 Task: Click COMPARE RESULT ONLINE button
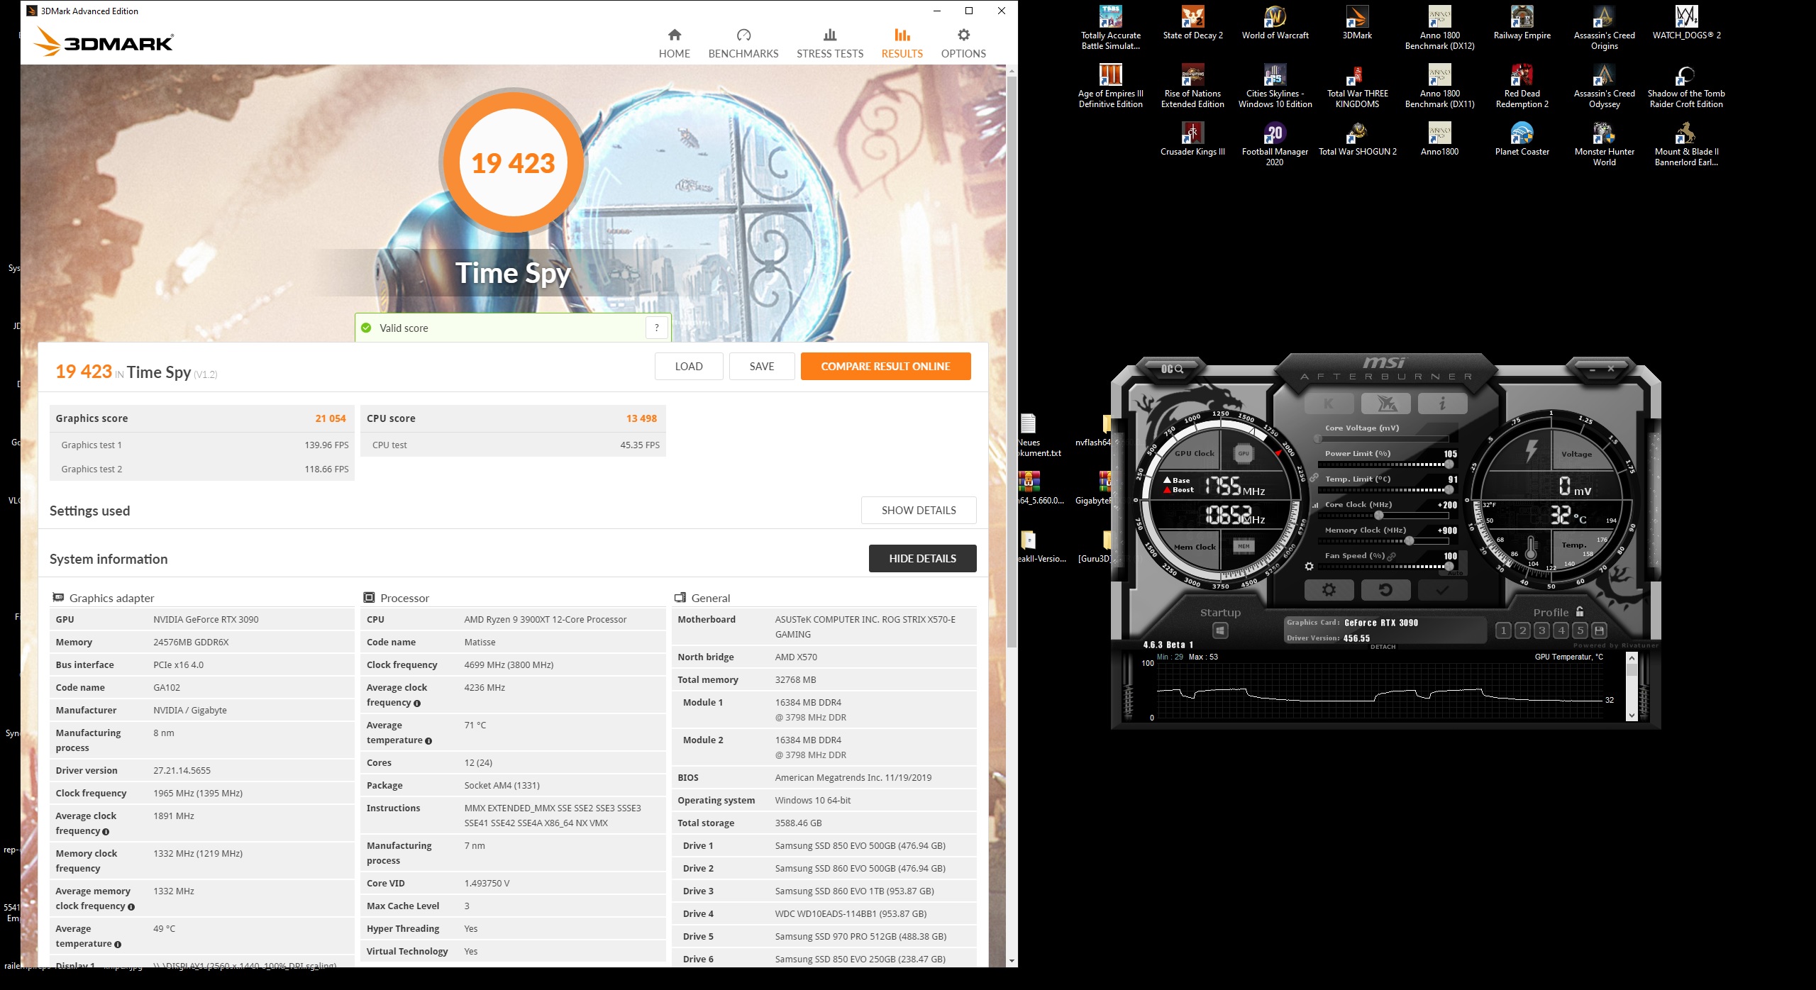tap(885, 367)
